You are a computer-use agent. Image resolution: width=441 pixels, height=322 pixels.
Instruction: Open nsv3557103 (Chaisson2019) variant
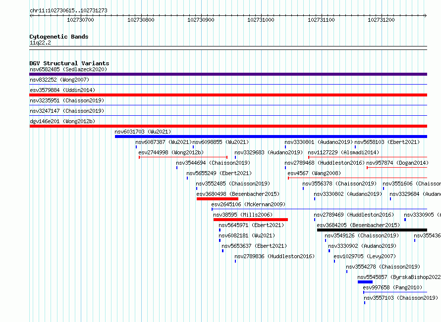pyautogui.click(x=401, y=298)
